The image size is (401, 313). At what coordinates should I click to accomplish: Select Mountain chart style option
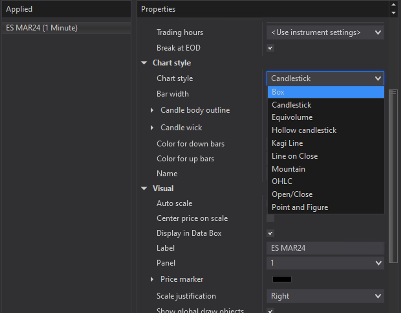[x=288, y=169]
